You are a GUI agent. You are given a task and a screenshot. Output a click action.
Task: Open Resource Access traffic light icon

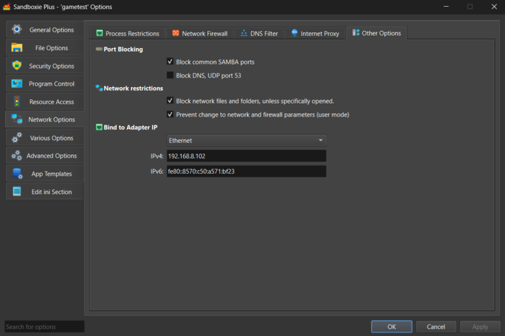click(17, 101)
